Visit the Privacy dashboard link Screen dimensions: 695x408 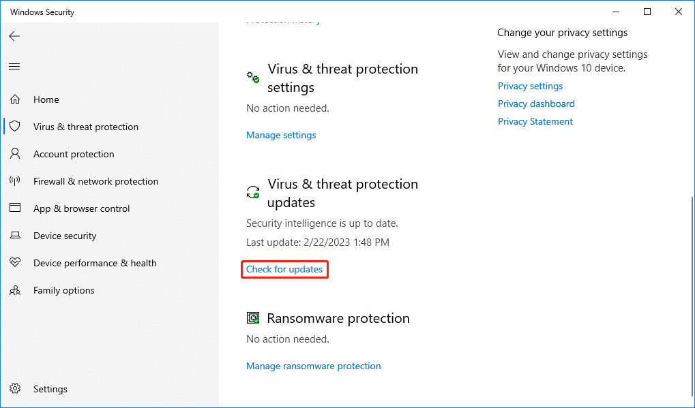pos(536,104)
